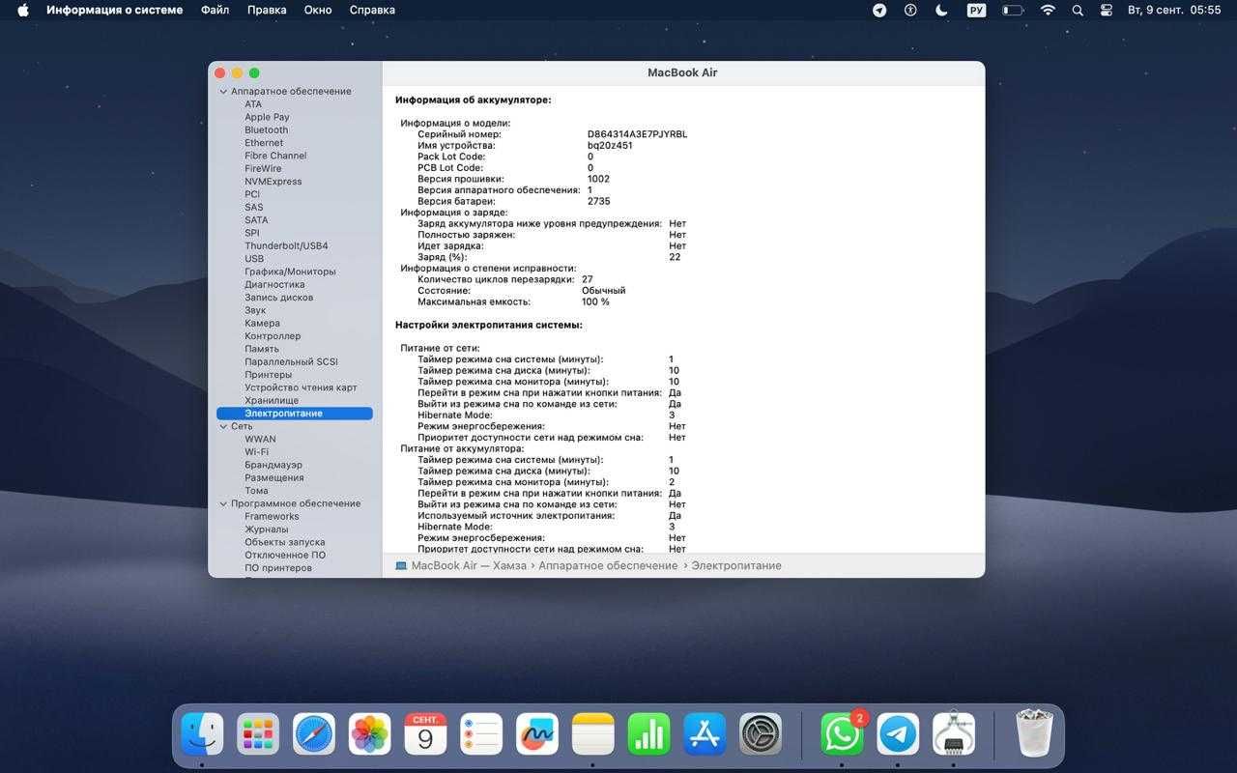Collapse the Сеть section
The image size is (1237, 773).
[223, 426]
